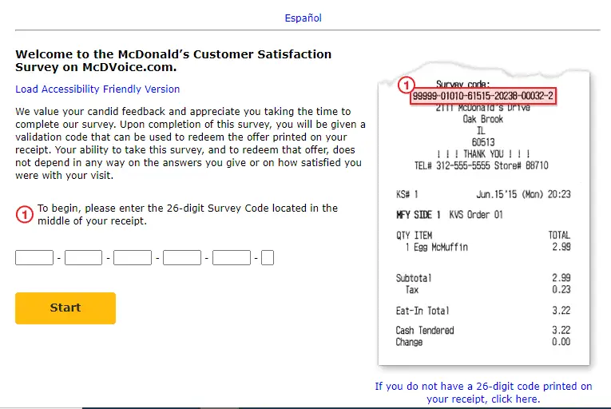
Task: Click 'TEL# 312-555-5555 Store# 88710' on receipt
Action: click(482, 165)
